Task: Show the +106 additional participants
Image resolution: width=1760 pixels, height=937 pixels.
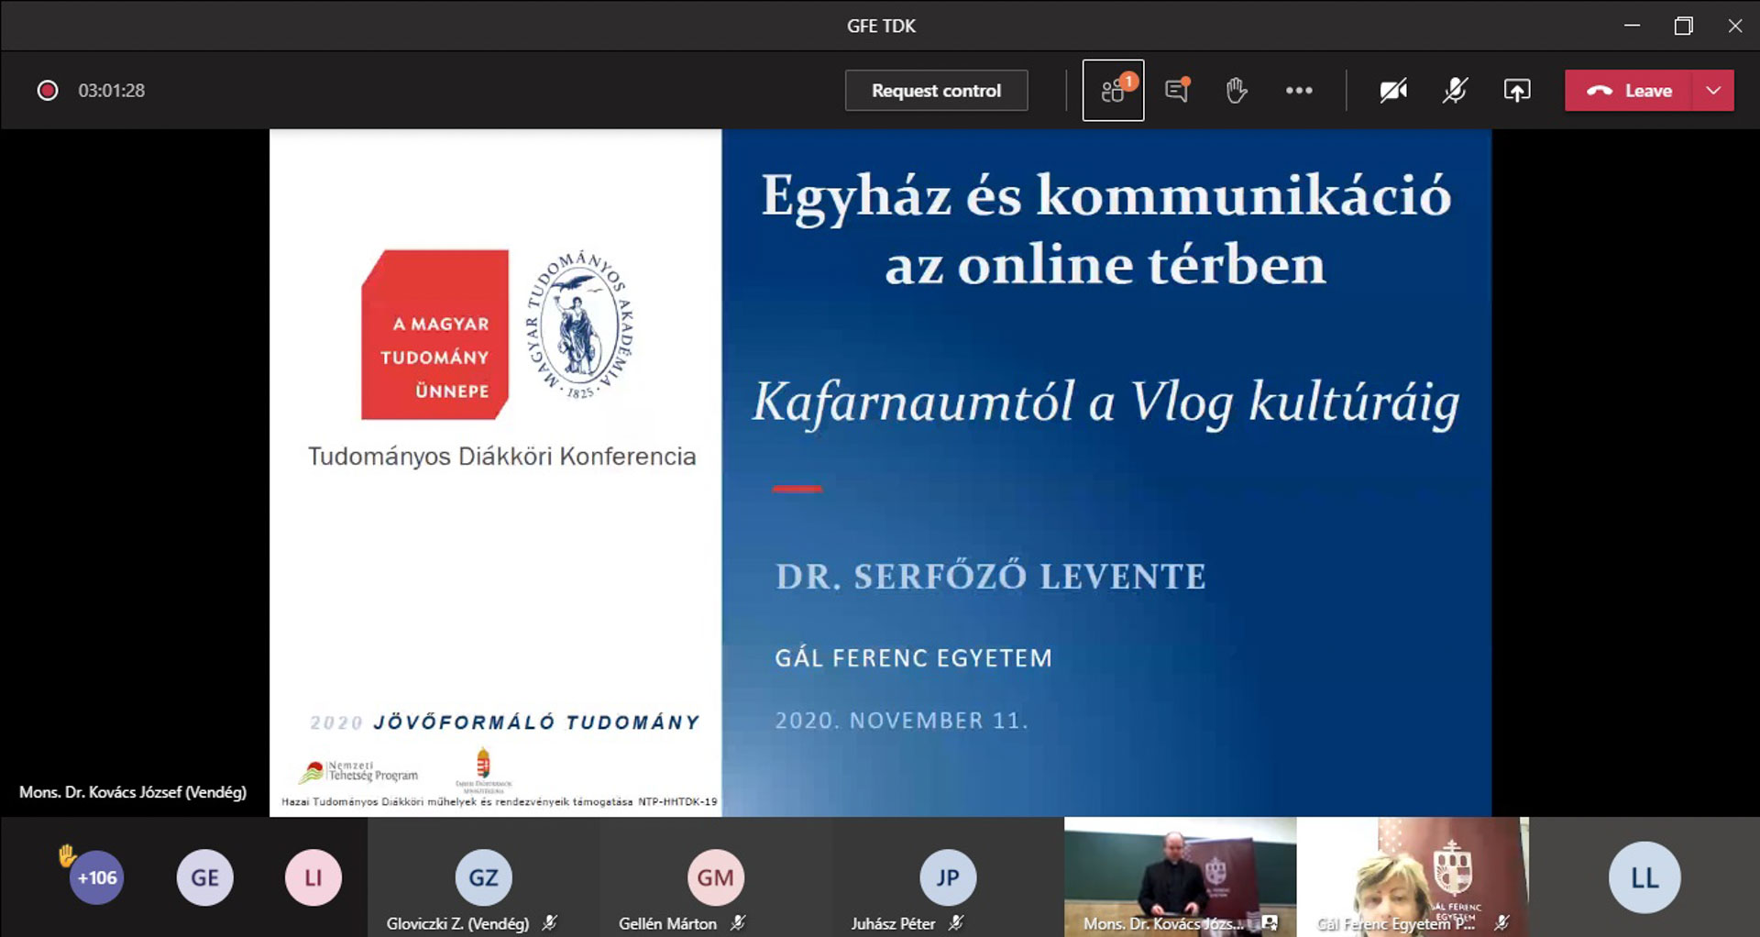Action: click(x=96, y=877)
